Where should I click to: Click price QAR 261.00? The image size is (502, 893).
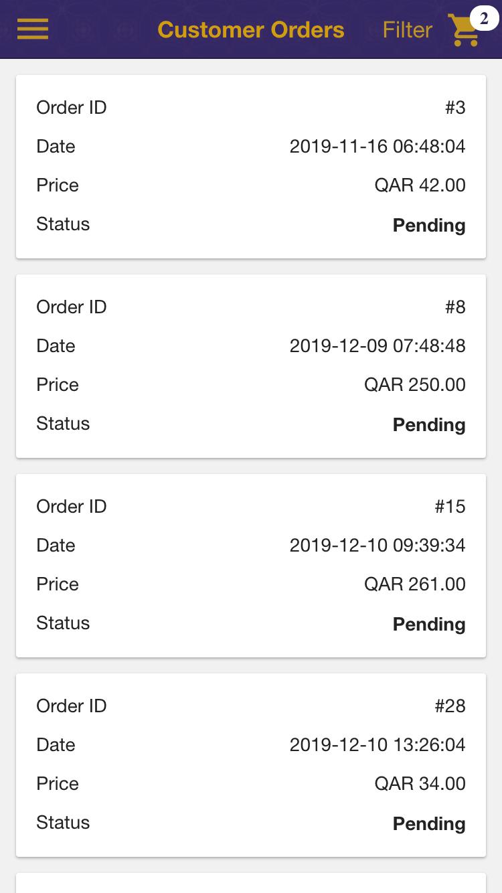414,584
